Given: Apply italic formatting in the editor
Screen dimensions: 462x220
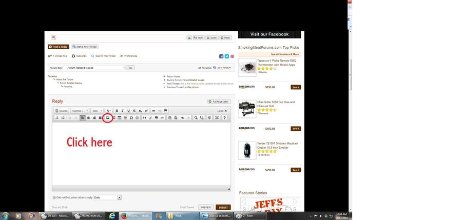Looking at the screenshot, I should coord(122,111).
